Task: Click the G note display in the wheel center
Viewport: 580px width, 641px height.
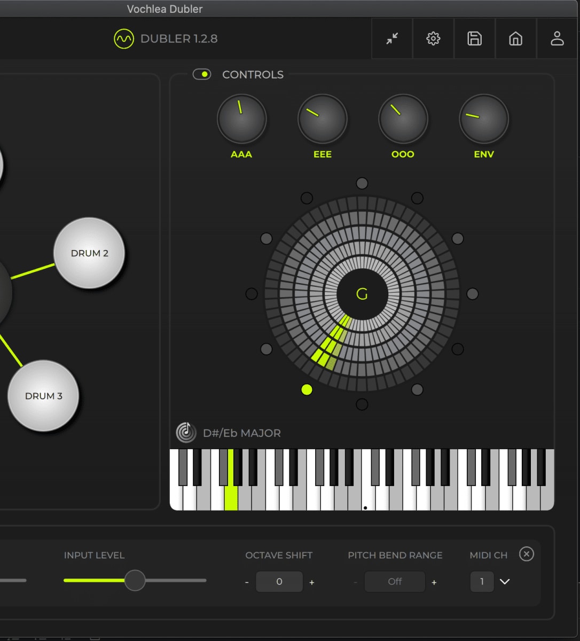Action: pyautogui.click(x=362, y=294)
